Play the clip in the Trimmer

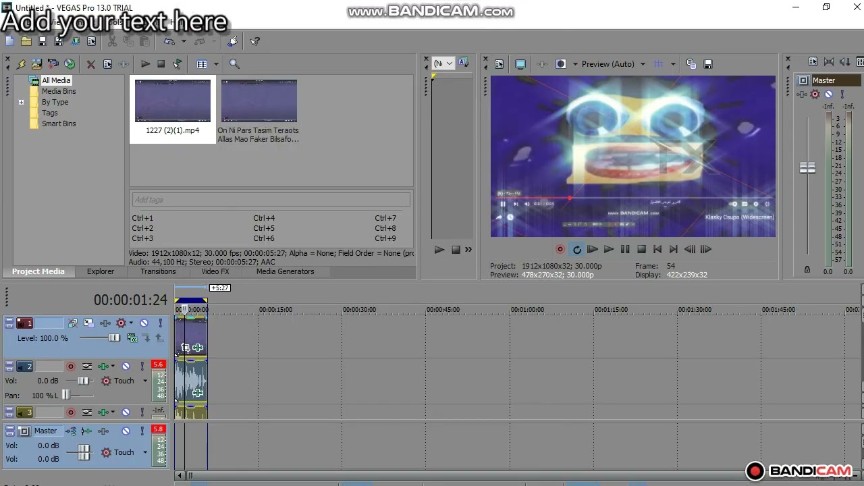(x=439, y=250)
